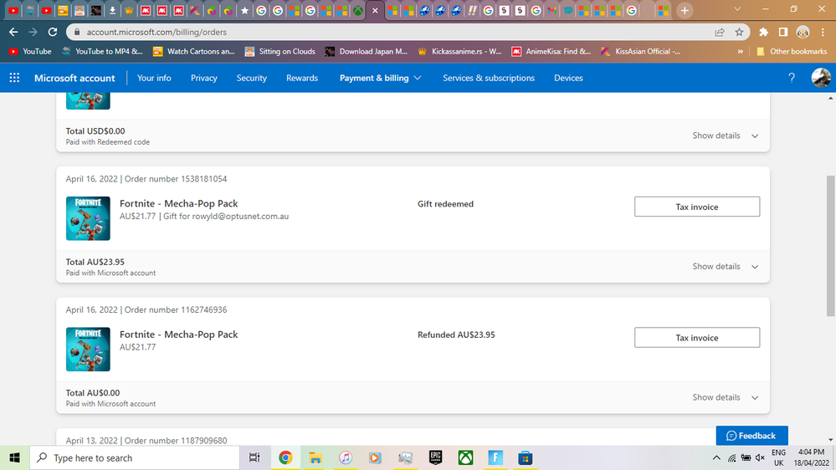Open the Windows Start menu
This screenshot has height=470, width=836.
click(14, 457)
